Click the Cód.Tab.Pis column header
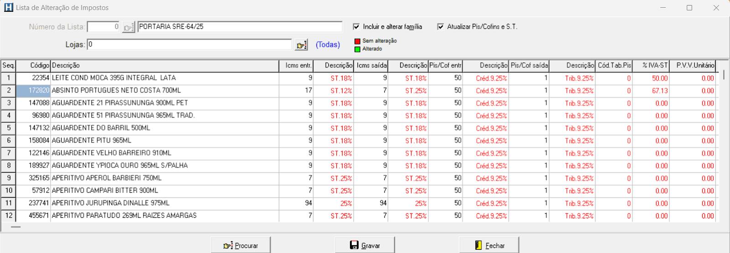The width and height of the screenshot is (730, 253). (x=614, y=66)
